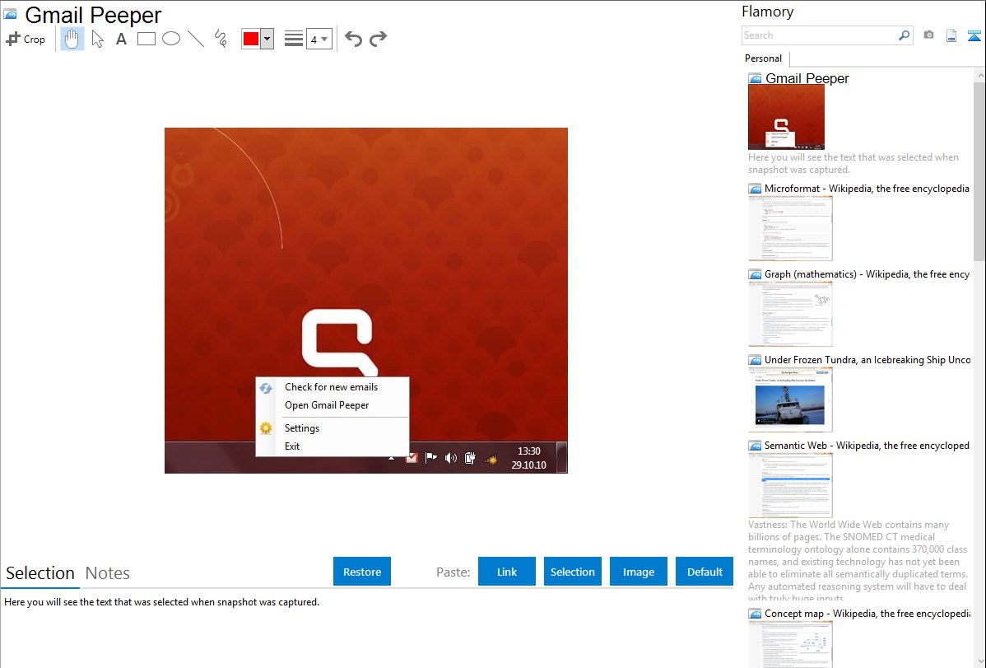This screenshot has height=668, width=986.
Task: Click the power plug tray icon
Action: click(x=470, y=458)
